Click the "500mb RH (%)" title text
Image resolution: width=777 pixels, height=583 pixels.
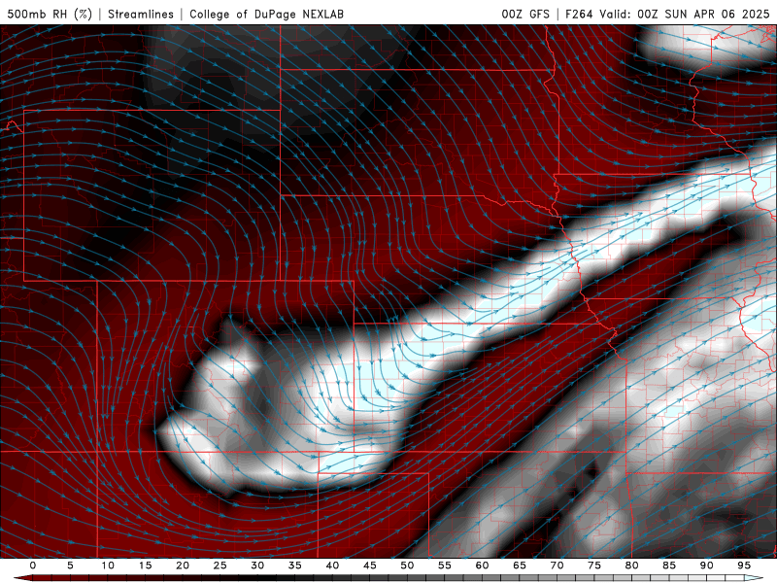pos(50,14)
